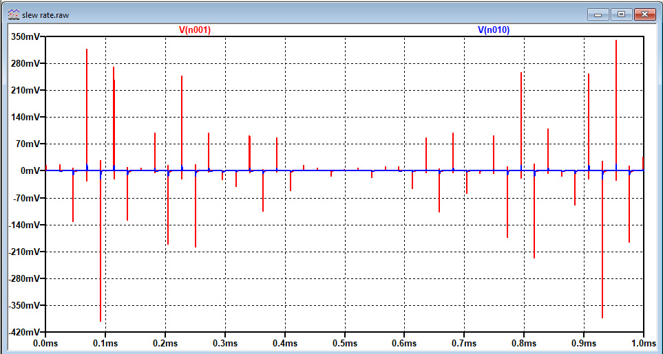Maximize the slew rate.raw window
This screenshot has height=354, width=663.
pyautogui.click(x=621, y=14)
